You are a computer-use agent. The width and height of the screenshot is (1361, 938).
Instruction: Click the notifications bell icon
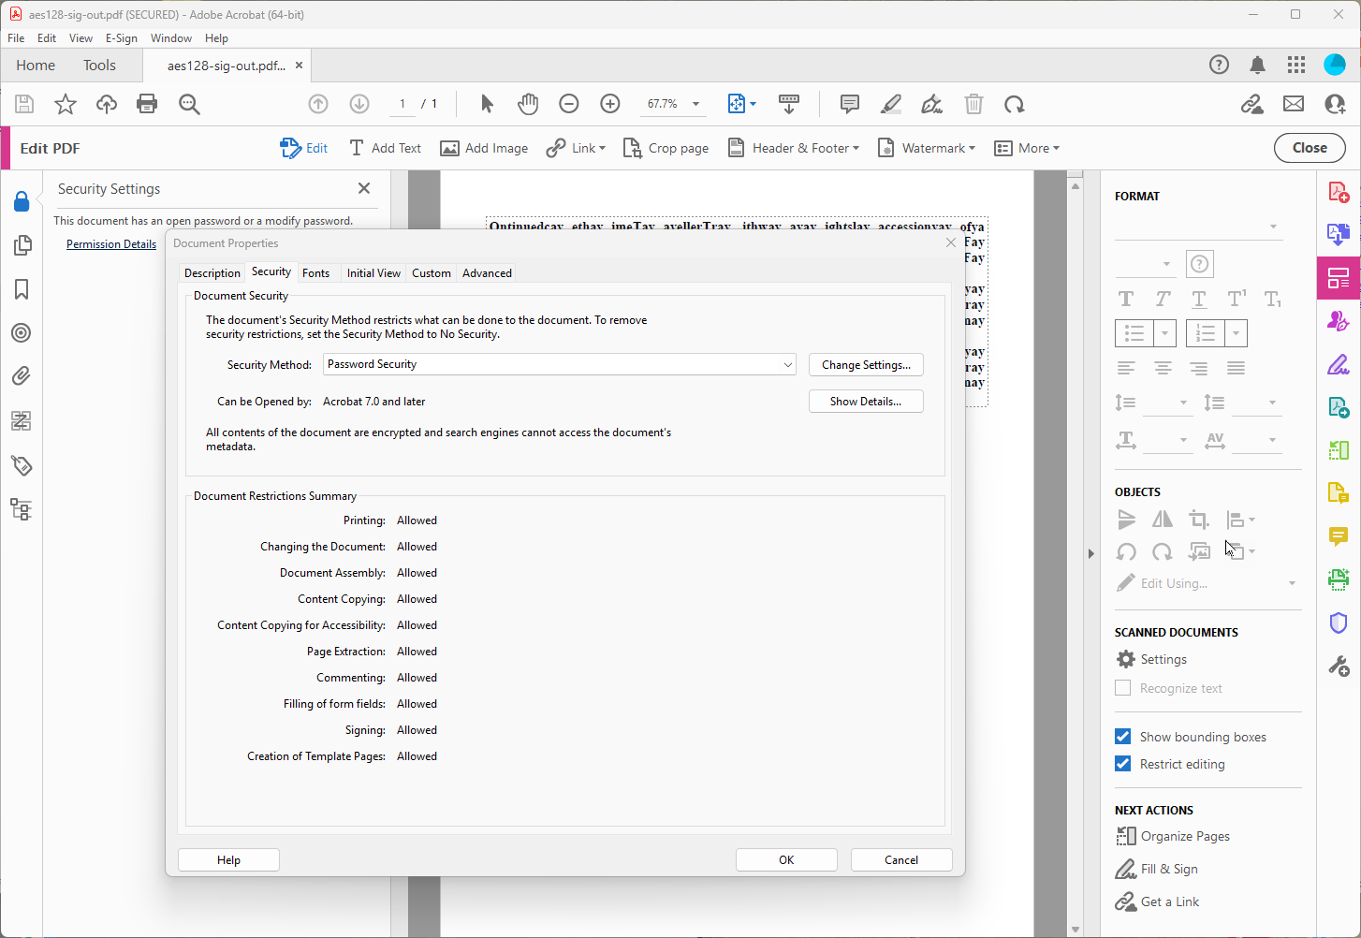click(1257, 65)
